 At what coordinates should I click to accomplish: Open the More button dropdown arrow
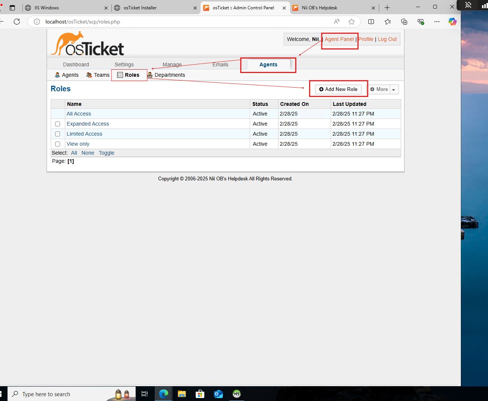coord(394,89)
